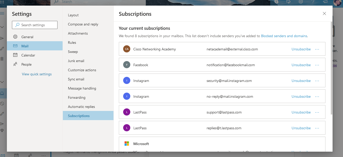Open more options for support@lastpass.com row

[x=317, y=112]
